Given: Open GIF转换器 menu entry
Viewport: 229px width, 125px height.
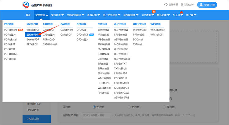Looking at the screenshot, I should point(103,59).
